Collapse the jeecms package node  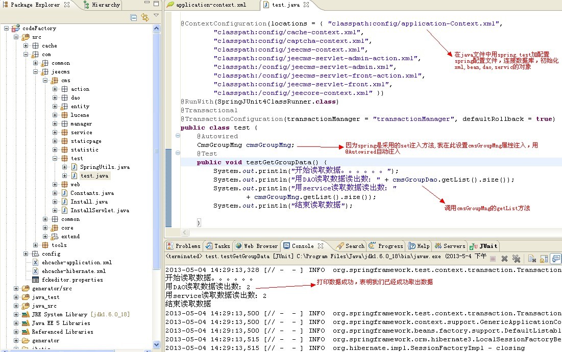click(x=36, y=71)
